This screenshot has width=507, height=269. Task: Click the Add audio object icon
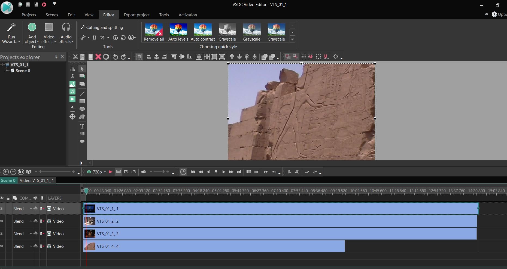72,91
